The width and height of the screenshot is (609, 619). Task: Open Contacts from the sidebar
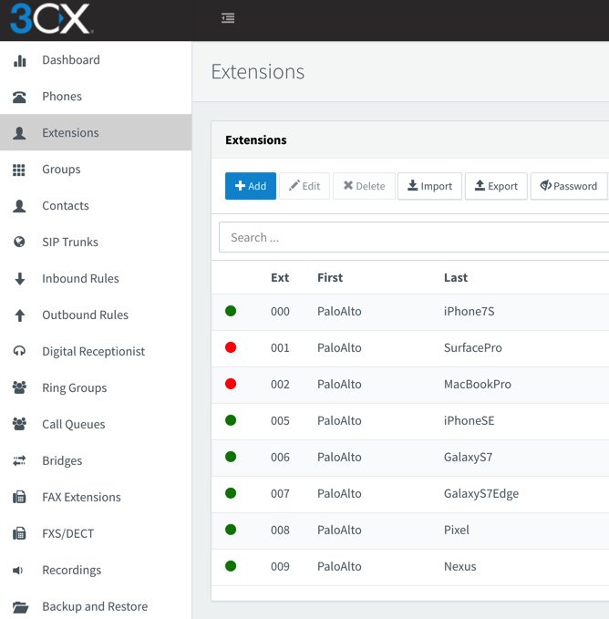coord(96,206)
